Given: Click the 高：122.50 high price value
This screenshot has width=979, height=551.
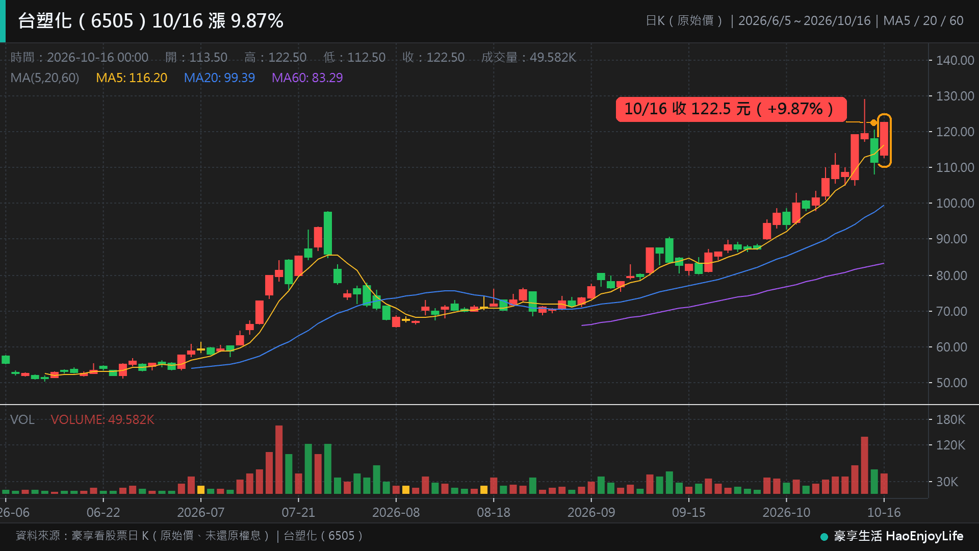Looking at the screenshot, I should [x=275, y=57].
